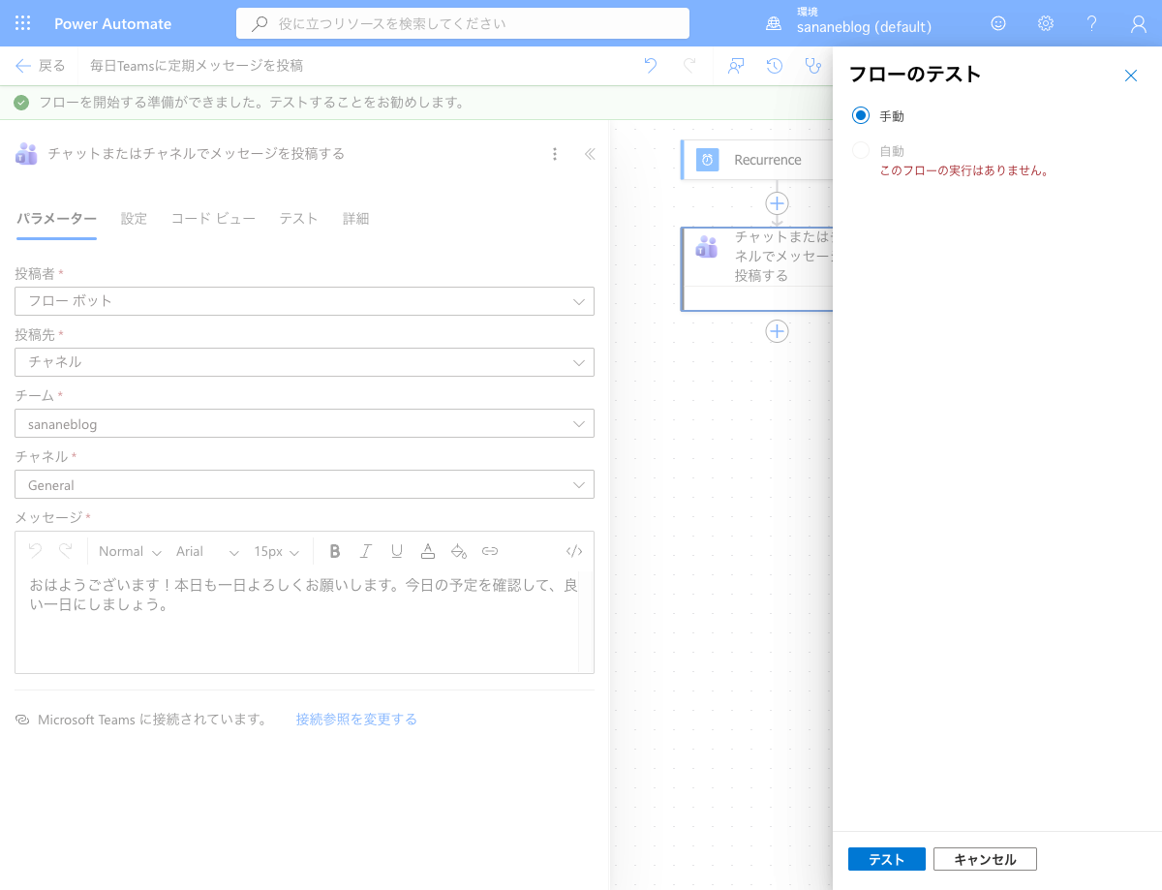The width and height of the screenshot is (1162, 890).
Task: Click the キャンセル button
Action: (985, 859)
